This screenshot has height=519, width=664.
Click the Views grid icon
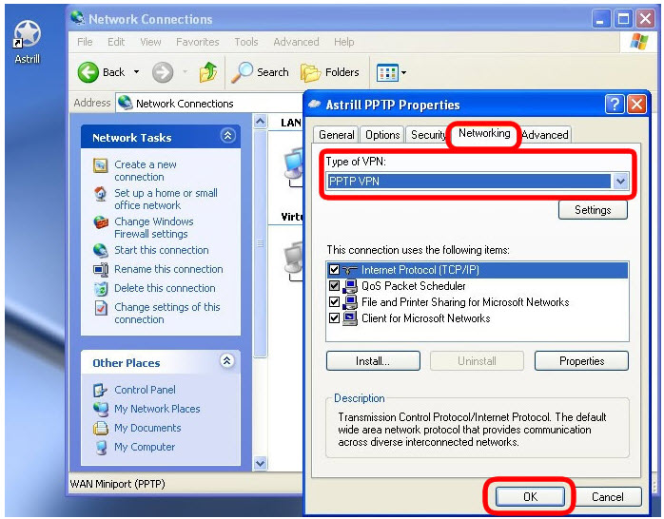pyautogui.click(x=387, y=73)
